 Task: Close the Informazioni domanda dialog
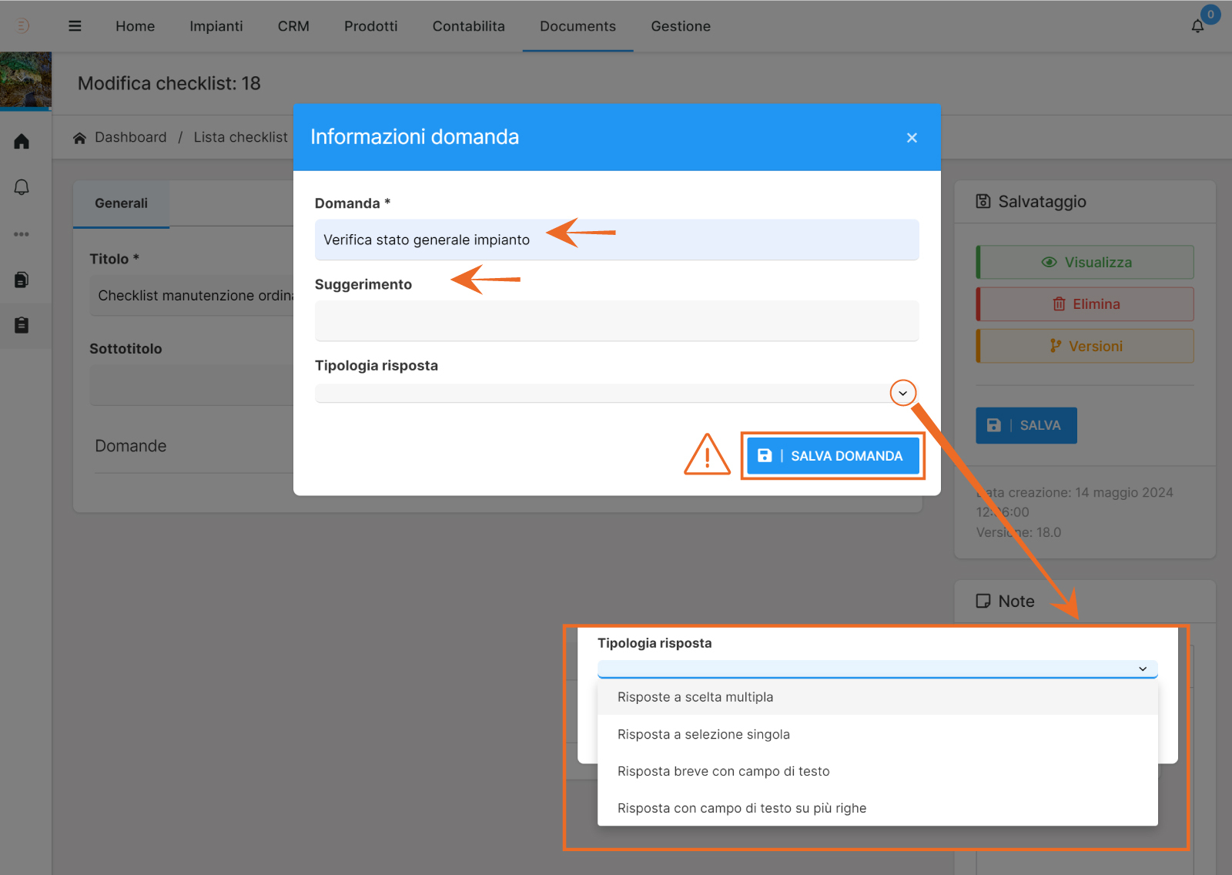[x=912, y=138]
